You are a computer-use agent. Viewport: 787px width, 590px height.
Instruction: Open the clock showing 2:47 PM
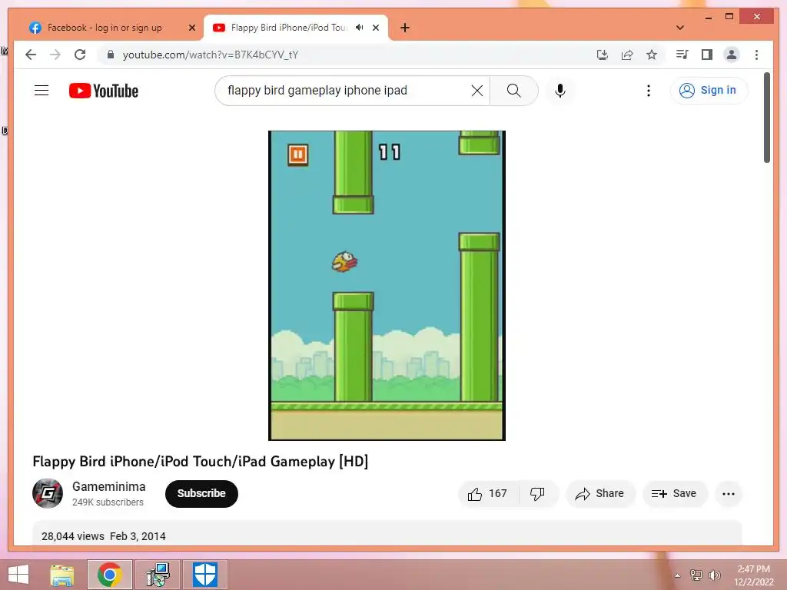coord(754,575)
